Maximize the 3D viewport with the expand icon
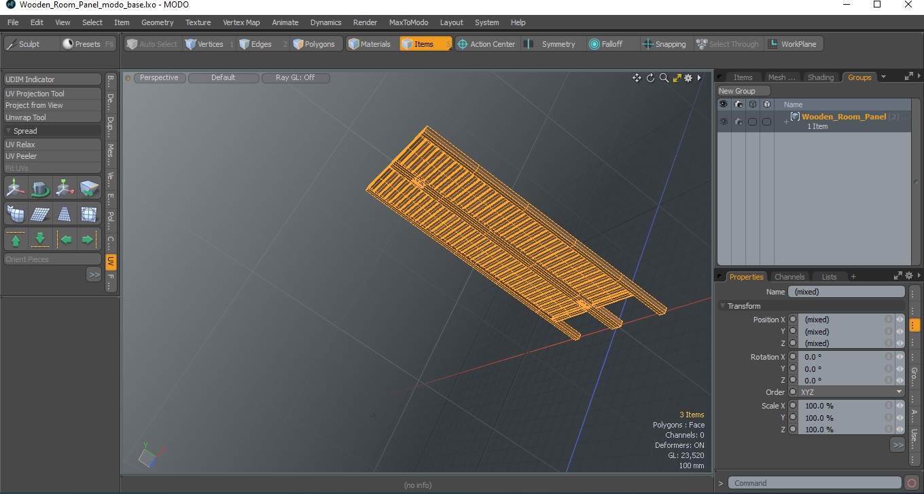924x494 pixels. tap(677, 78)
